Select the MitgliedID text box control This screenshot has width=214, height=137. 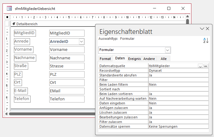pyautogui.click(x=67, y=33)
